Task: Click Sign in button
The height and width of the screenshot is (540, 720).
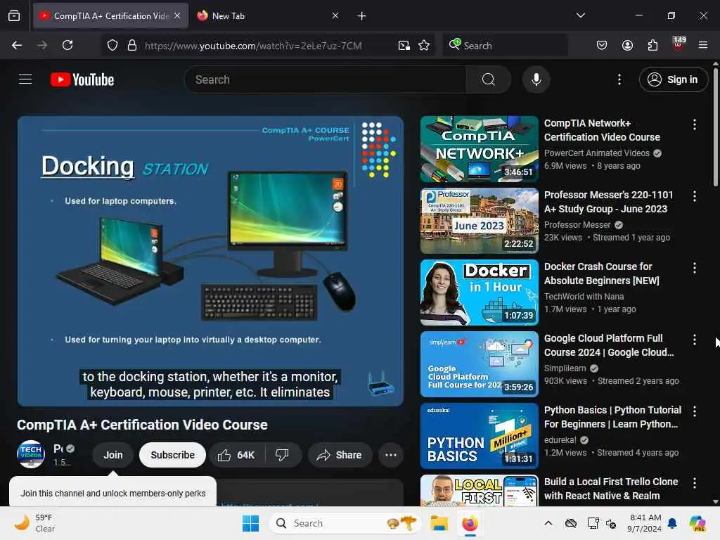Action: (x=673, y=79)
